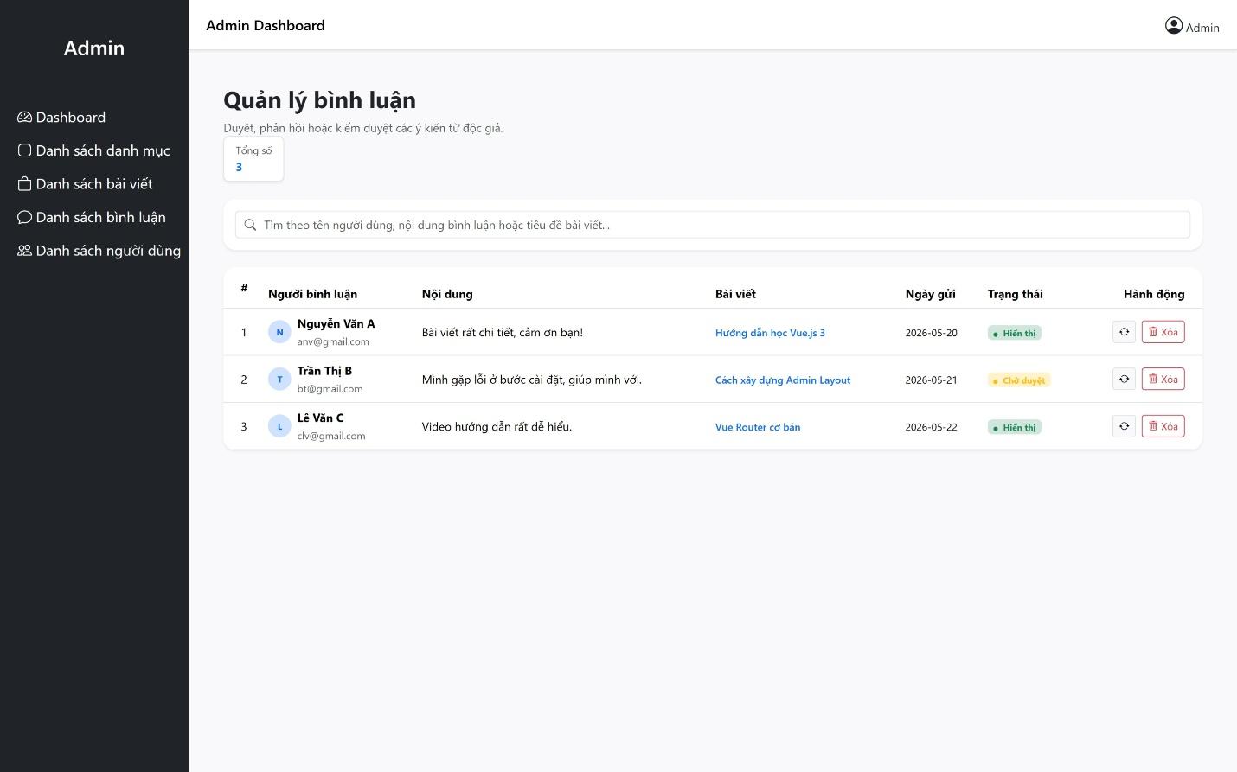Click the refresh icon for Trần Thị B's comment
1237x772 pixels.
pyautogui.click(x=1124, y=379)
